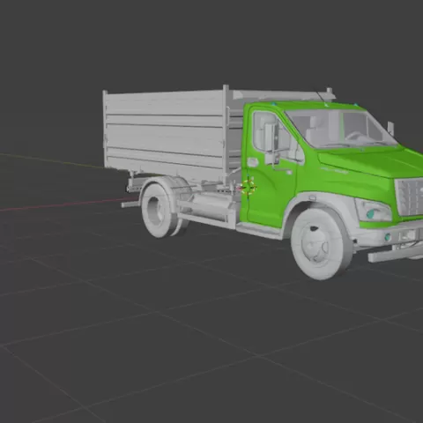Click the 3D cursor on the cab

tap(249, 188)
